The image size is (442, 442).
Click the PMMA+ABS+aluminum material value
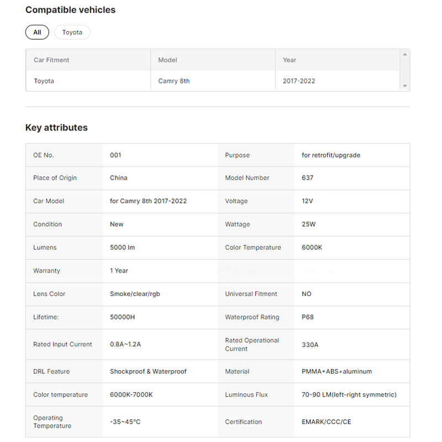click(x=336, y=371)
